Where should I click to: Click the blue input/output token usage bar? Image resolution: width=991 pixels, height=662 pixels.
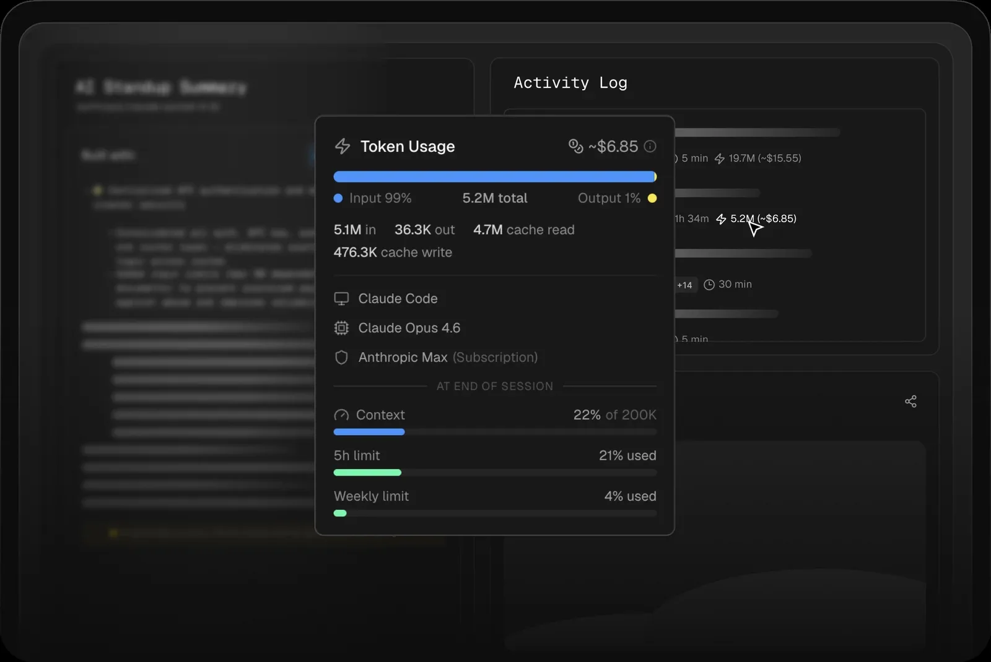pos(495,177)
